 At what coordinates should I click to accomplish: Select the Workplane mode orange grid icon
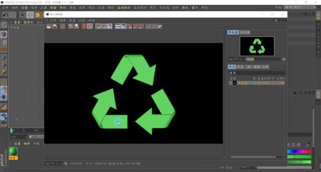(x=4, y=50)
